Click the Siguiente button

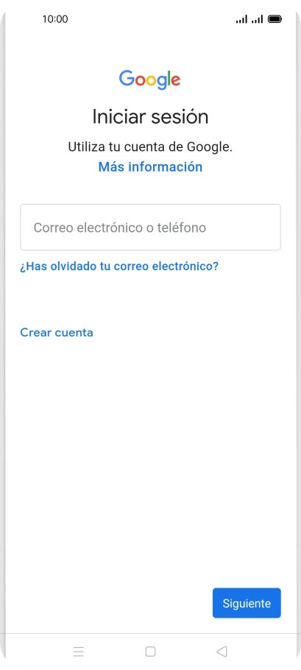(x=247, y=603)
